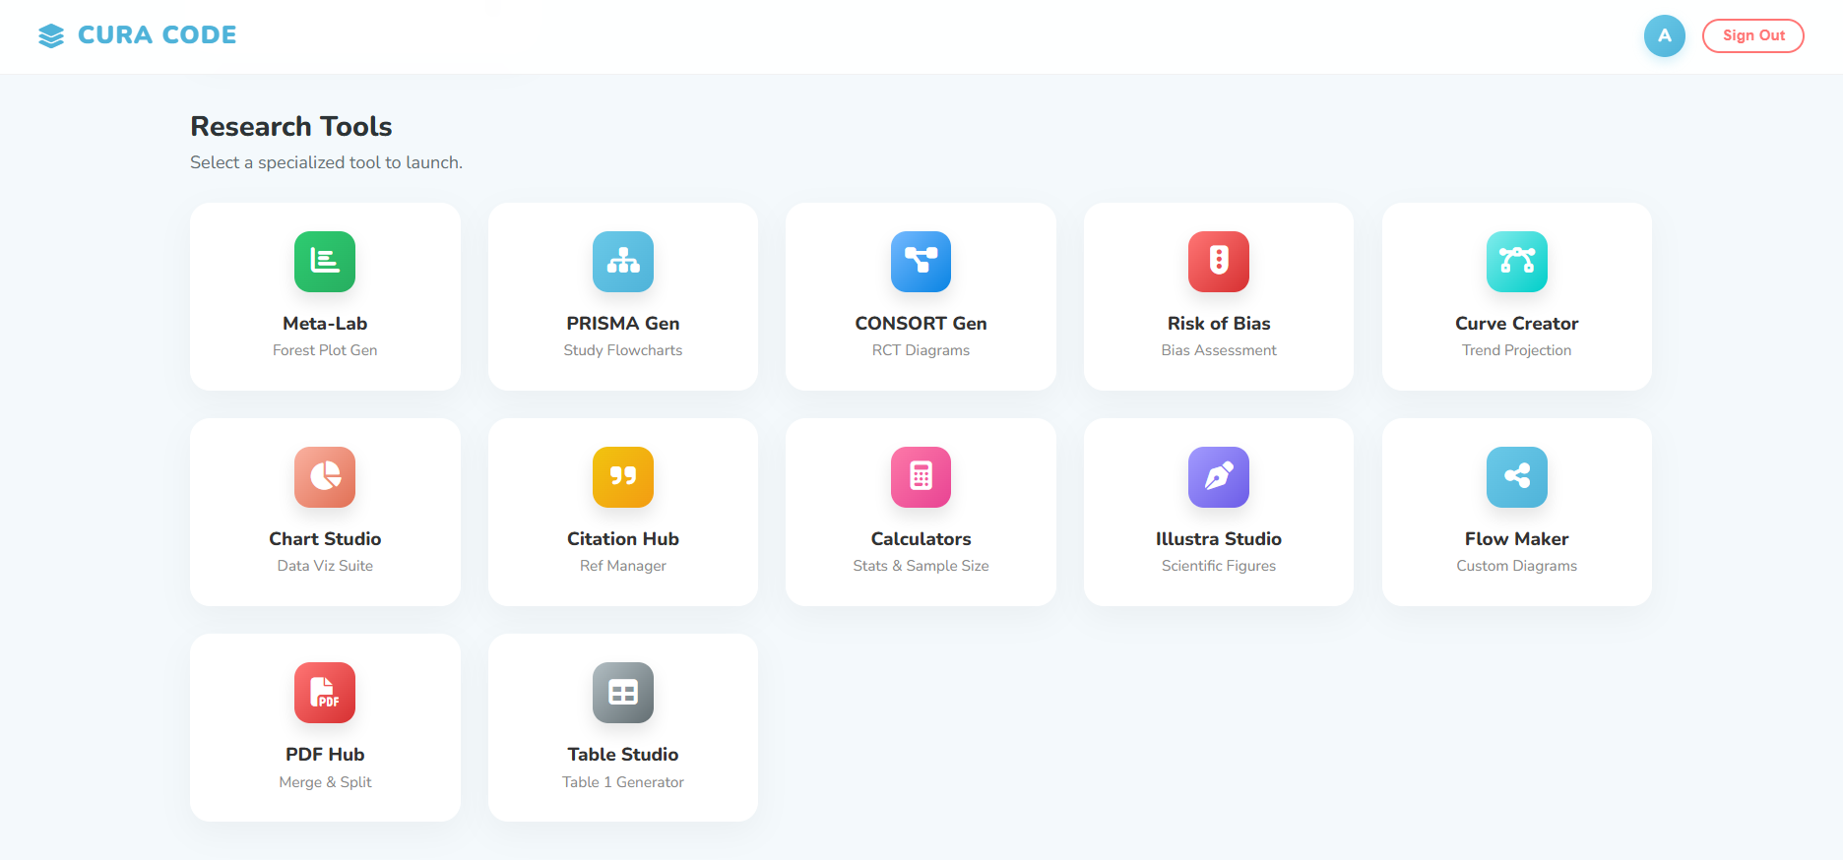
Task: Click the Table Studio grid icon
Action: coord(622,693)
